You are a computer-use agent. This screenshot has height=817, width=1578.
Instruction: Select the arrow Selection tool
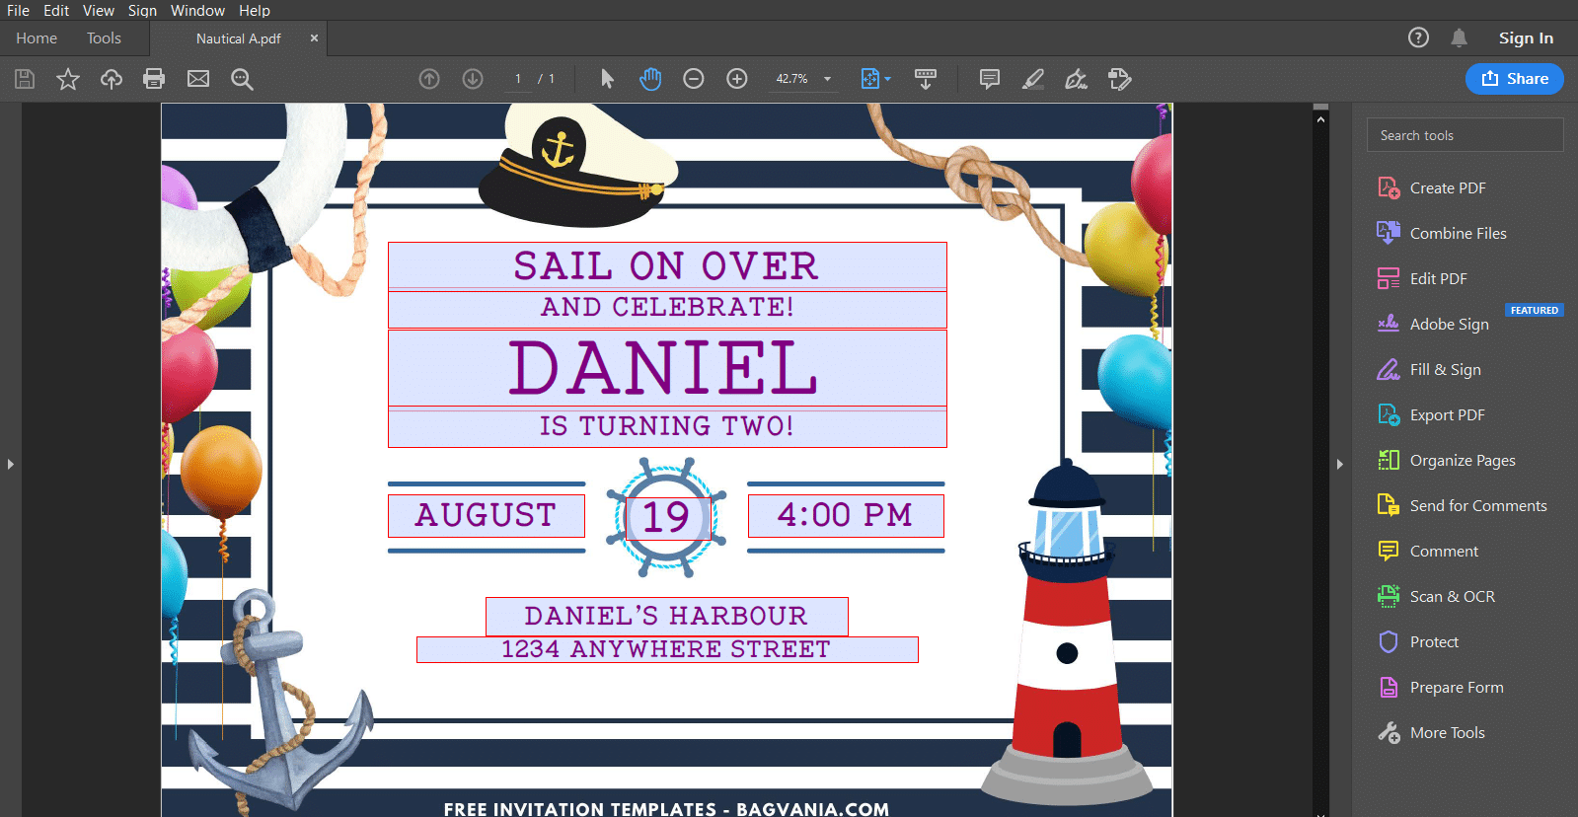tap(607, 79)
